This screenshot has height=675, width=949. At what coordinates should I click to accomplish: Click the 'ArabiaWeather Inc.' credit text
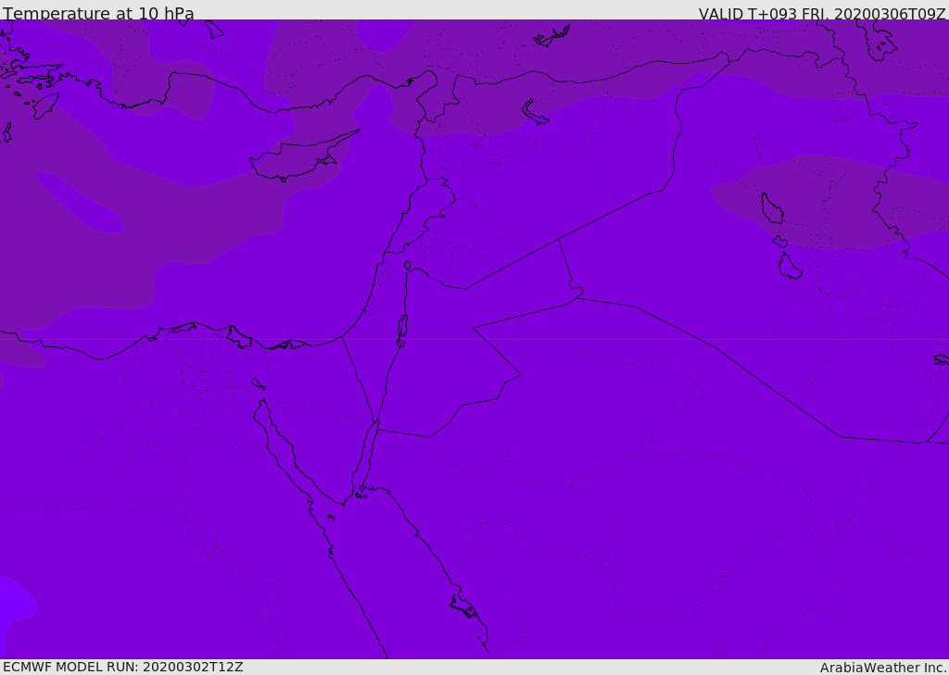(x=883, y=668)
